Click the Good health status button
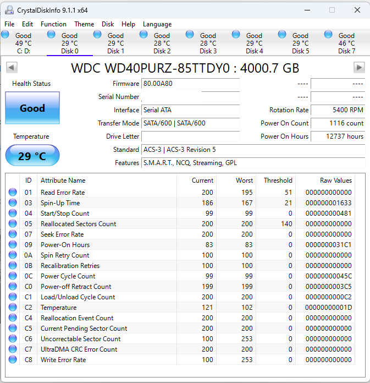 (32, 108)
